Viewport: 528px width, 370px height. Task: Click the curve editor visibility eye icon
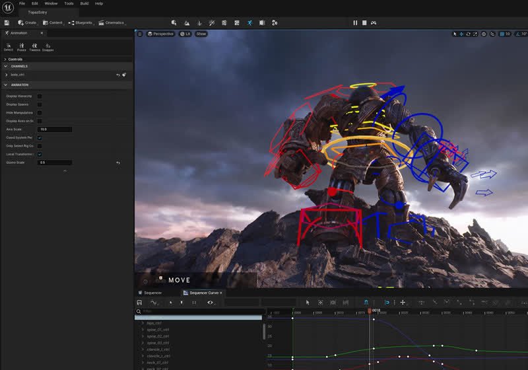[x=210, y=302]
